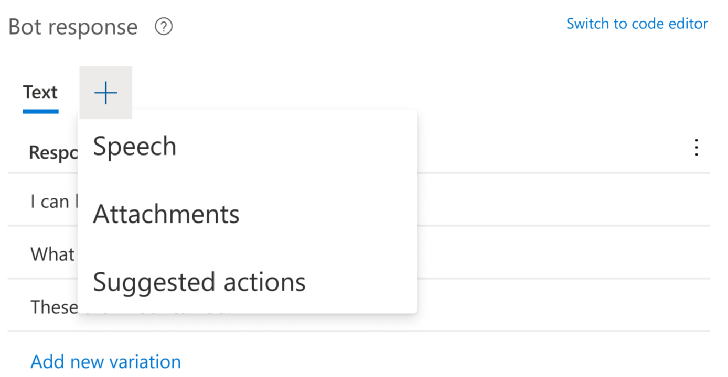Viewport: 728px width, 377px height.
Task: Click the plus icon to add response type
Action: (105, 92)
